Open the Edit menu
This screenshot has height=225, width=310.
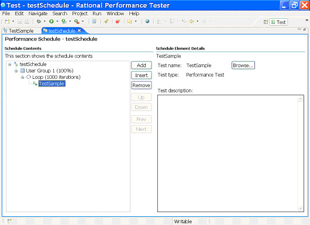(x=19, y=13)
